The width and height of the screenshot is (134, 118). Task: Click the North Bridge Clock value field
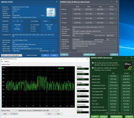tap(111, 36)
